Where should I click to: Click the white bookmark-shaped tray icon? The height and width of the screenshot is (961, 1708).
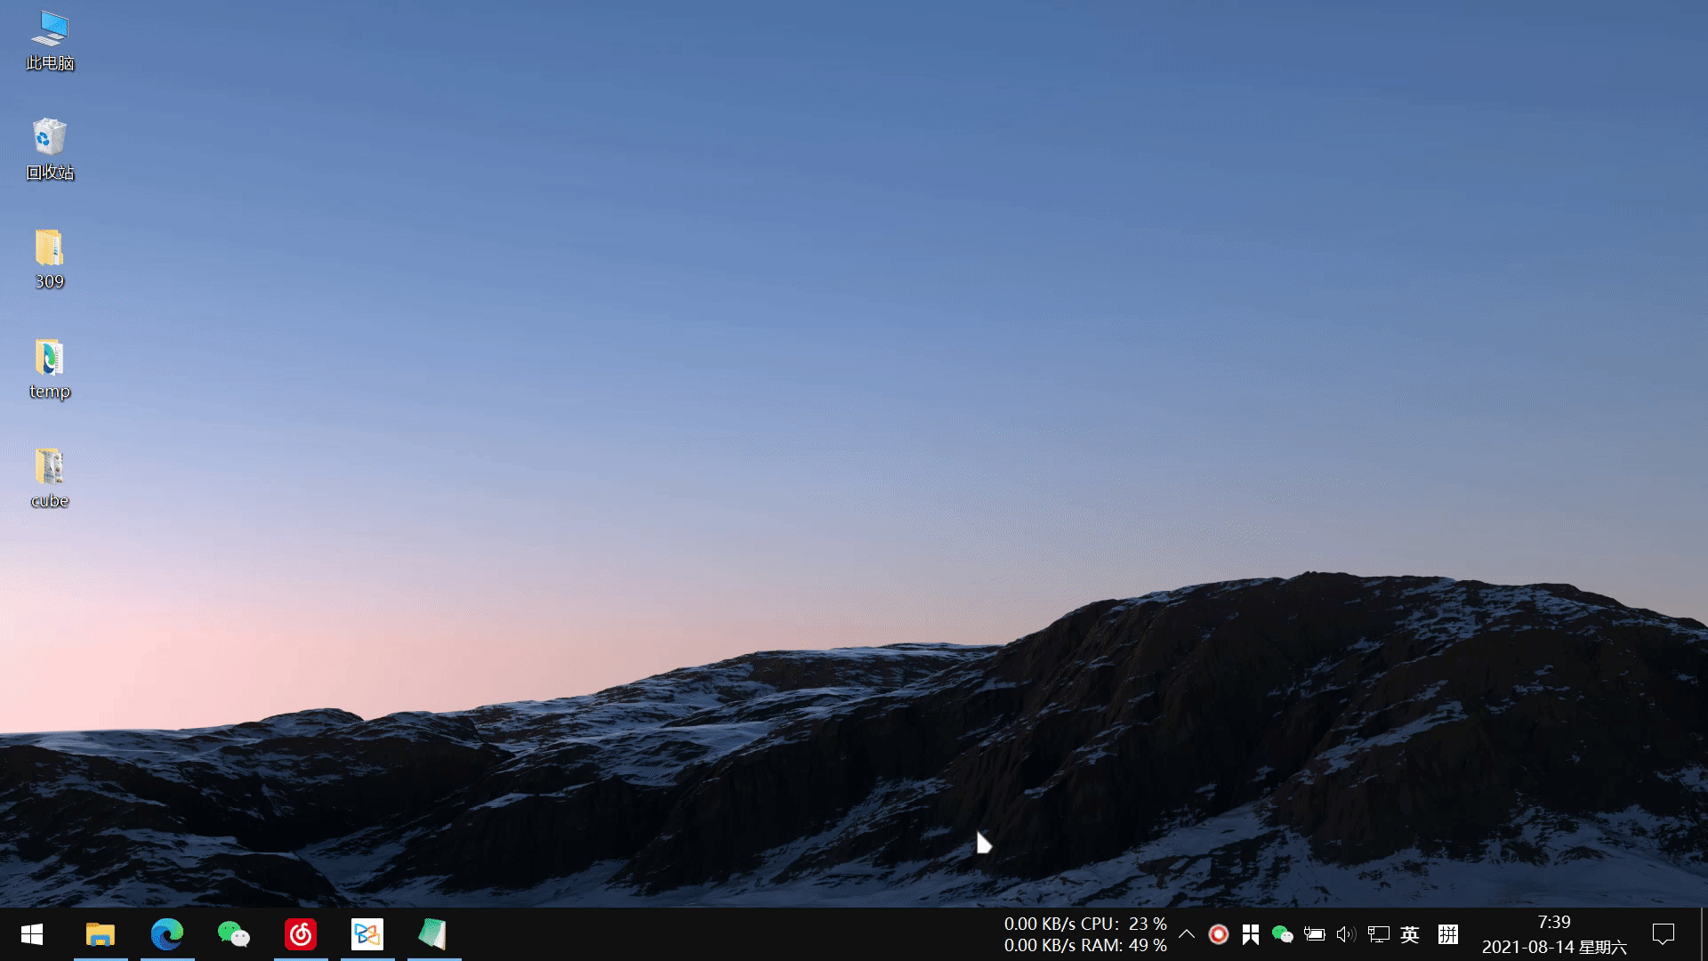point(1251,934)
